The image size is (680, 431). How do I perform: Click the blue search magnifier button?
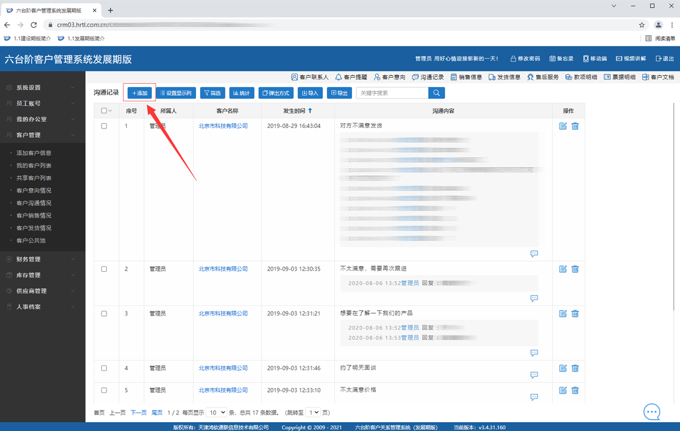(436, 93)
